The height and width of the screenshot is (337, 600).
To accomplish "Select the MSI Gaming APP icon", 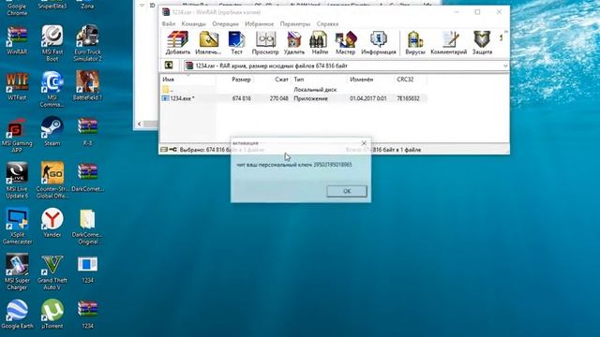I will (17, 135).
